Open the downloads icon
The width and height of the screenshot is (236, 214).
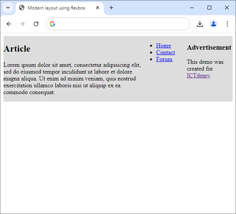pos(200,24)
